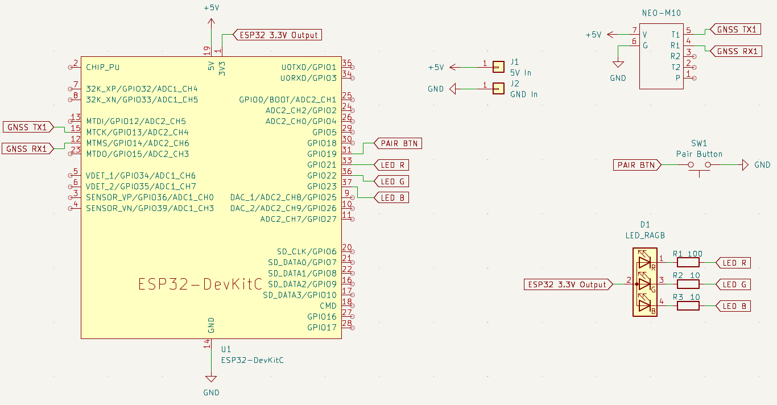The image size is (777, 405).
Task: Select the CHIP_PU pin name
Action: point(103,67)
